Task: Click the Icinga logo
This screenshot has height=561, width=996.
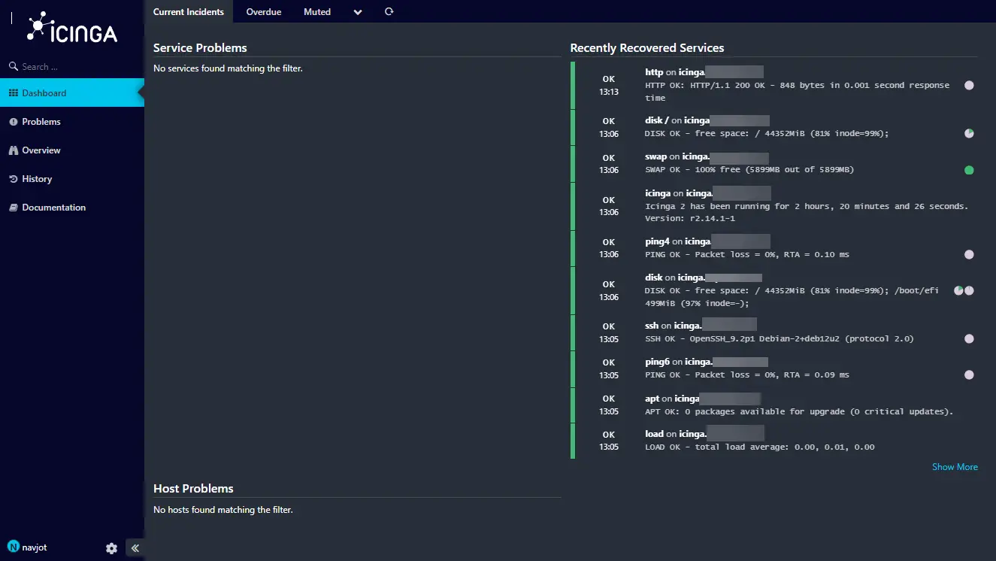Action: (x=72, y=27)
